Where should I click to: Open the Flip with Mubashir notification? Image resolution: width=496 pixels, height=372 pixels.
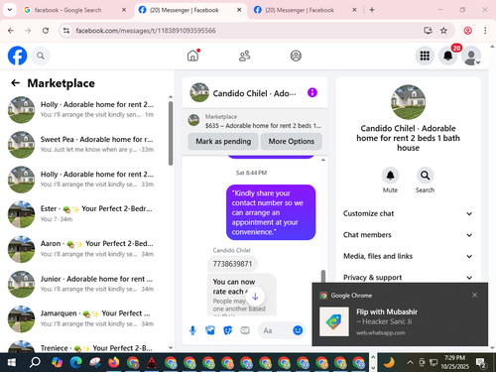pyautogui.click(x=400, y=315)
